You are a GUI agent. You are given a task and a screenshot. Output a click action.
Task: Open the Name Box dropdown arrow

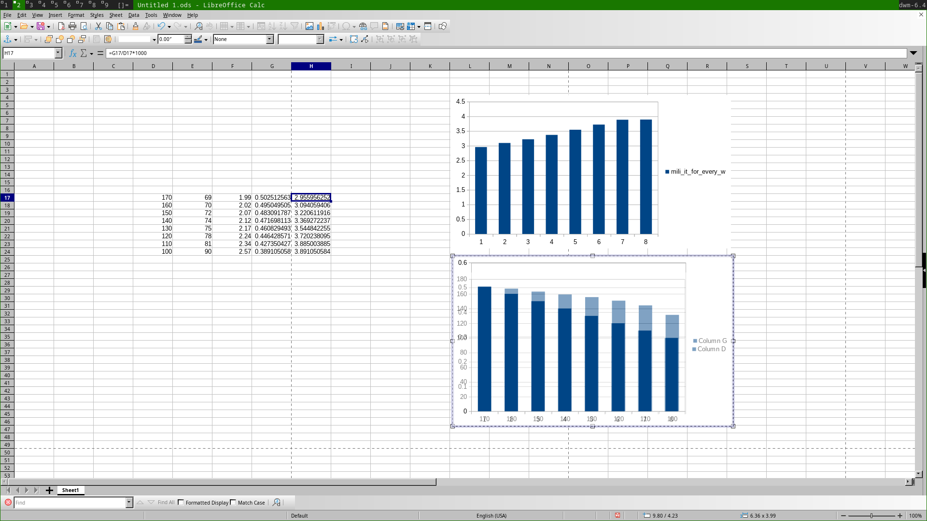click(58, 53)
